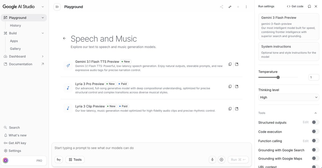Close the Run settings panel
The image size is (322, 168).
316,6
